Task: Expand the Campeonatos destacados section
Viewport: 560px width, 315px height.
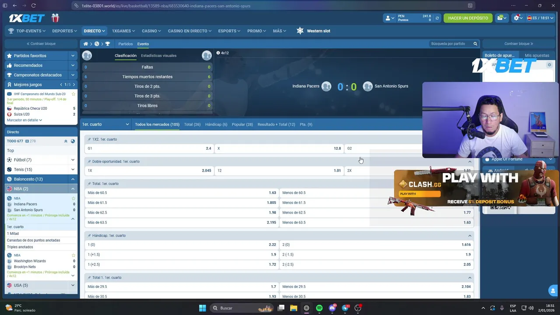Action: (x=73, y=75)
